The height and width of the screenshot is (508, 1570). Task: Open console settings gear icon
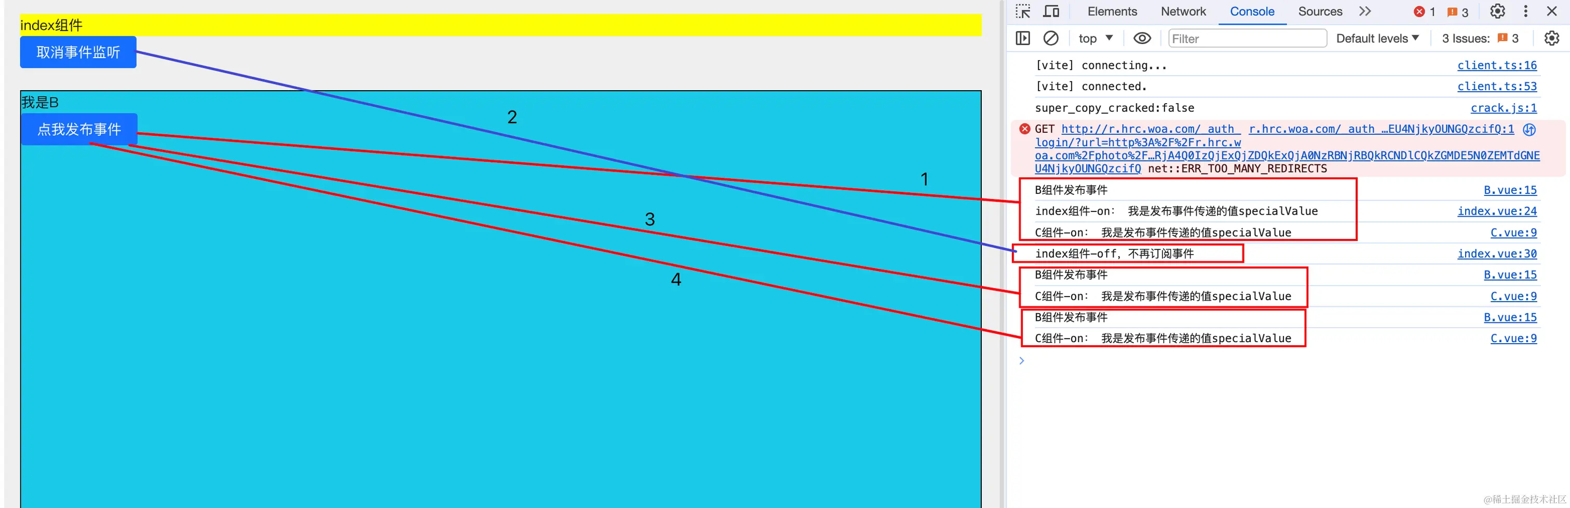tap(1552, 38)
